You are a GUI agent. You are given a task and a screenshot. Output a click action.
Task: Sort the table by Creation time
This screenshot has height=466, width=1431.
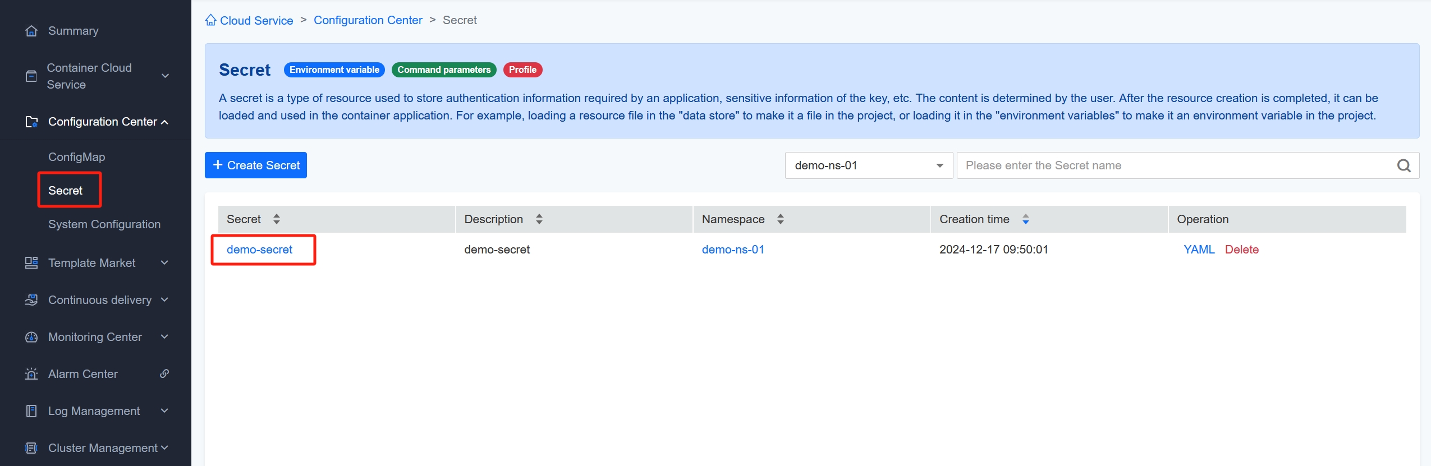[1025, 219]
